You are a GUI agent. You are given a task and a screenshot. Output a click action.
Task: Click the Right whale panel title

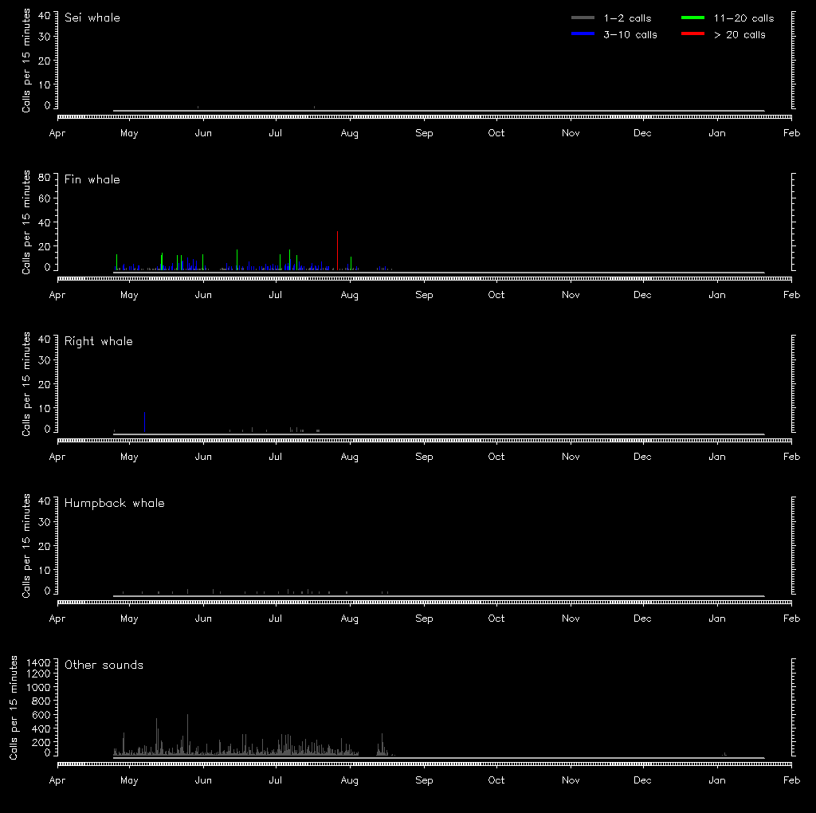coord(99,341)
